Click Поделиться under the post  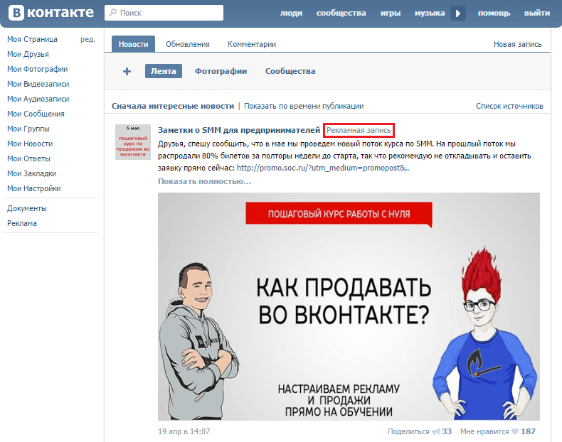click(408, 431)
